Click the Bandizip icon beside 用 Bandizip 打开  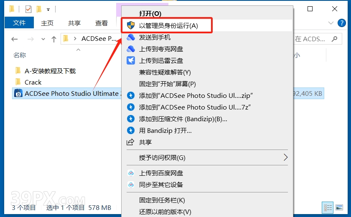[131, 130]
